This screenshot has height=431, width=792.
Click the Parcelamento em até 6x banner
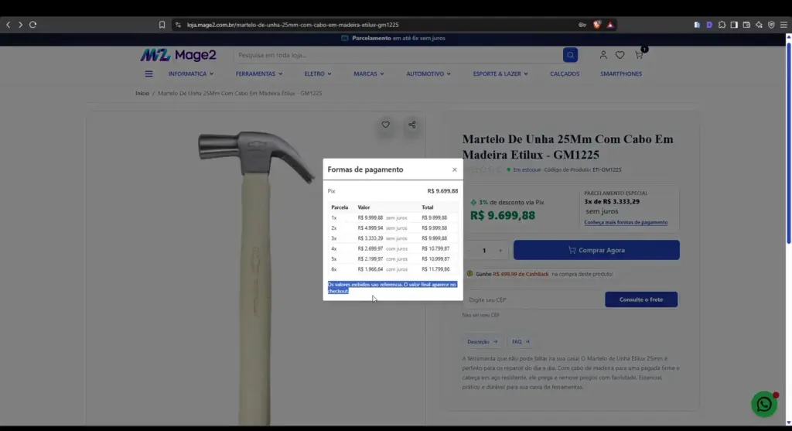tap(393, 38)
